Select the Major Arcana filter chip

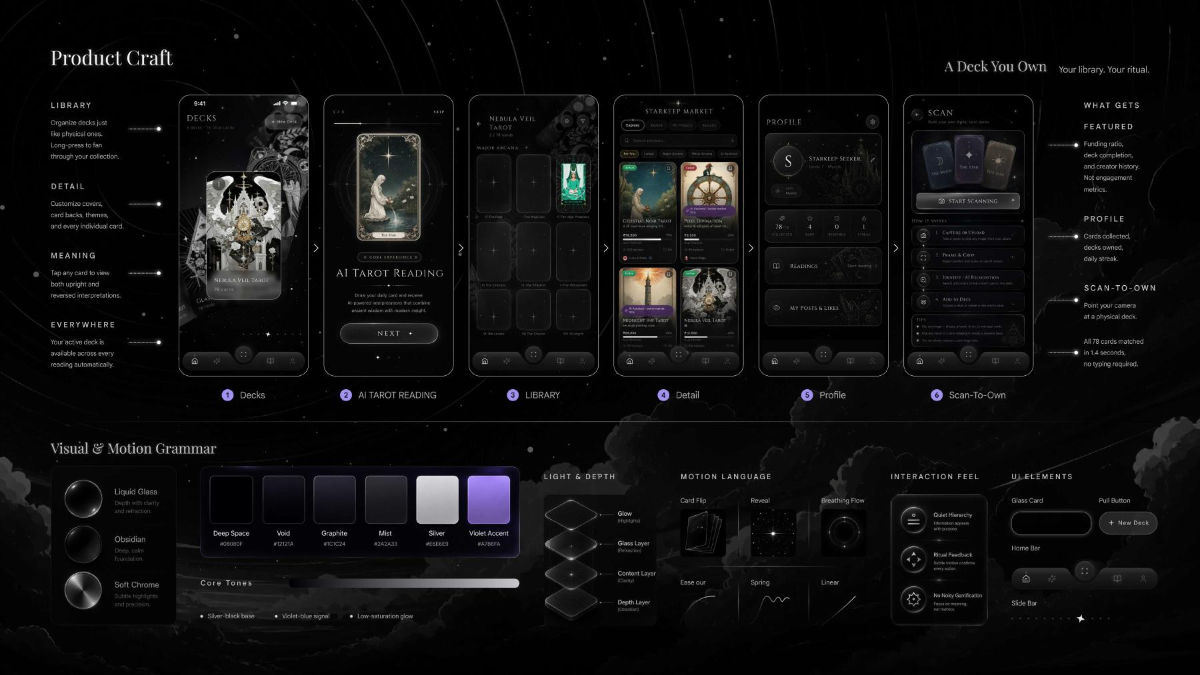coord(673,154)
